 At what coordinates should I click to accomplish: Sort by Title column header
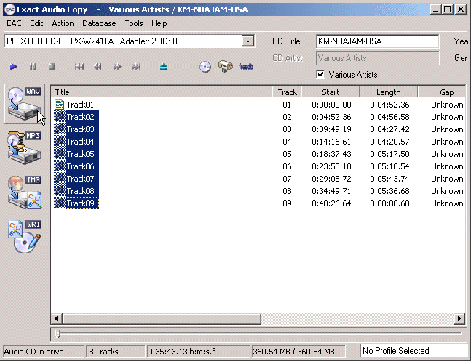coord(162,92)
